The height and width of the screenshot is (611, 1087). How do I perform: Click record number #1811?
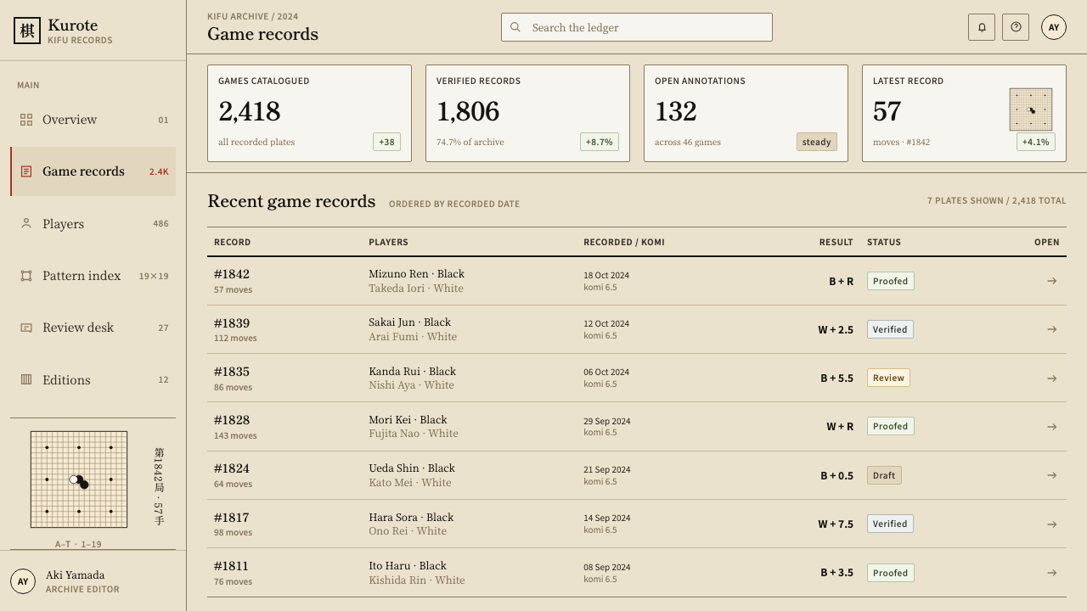(231, 566)
